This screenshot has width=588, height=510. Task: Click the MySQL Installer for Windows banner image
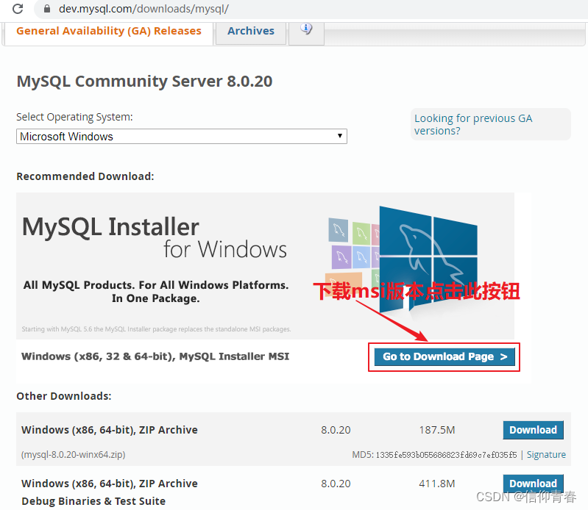tap(265, 266)
